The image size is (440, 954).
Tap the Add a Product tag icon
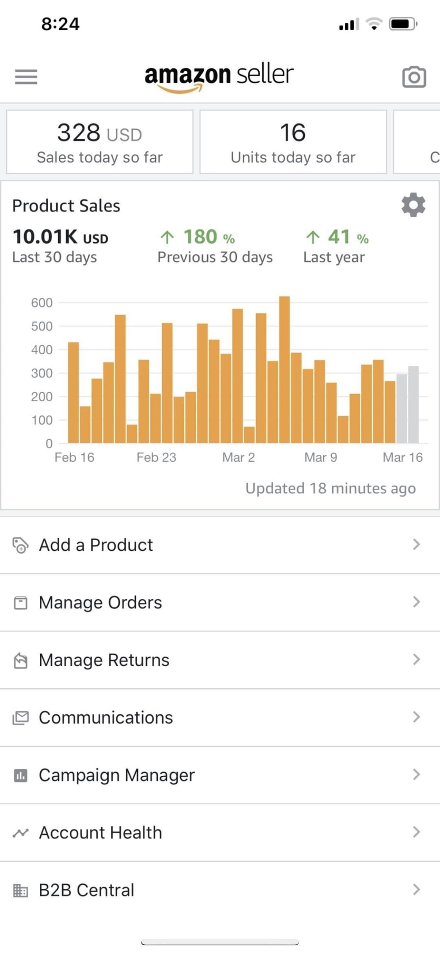pos(20,545)
